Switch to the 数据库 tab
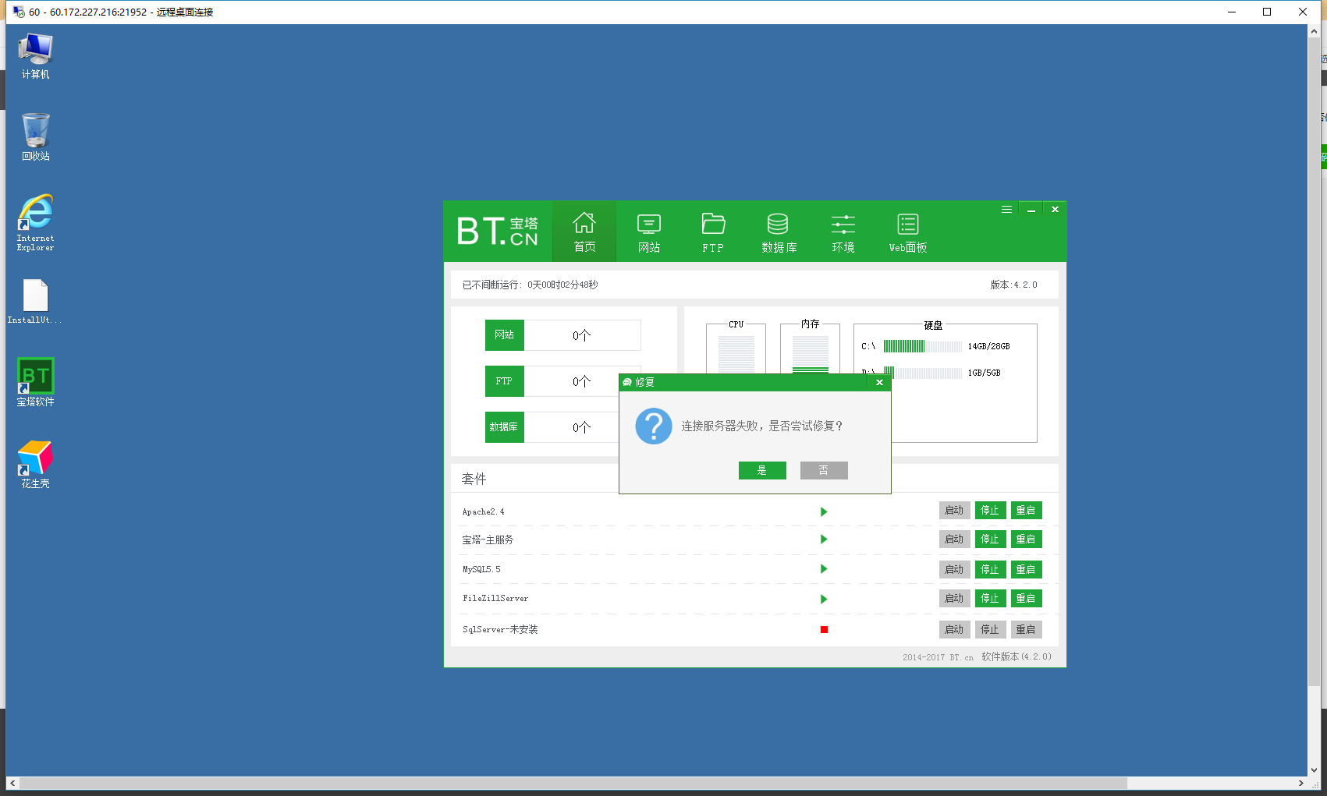The height and width of the screenshot is (796, 1327). click(x=779, y=232)
